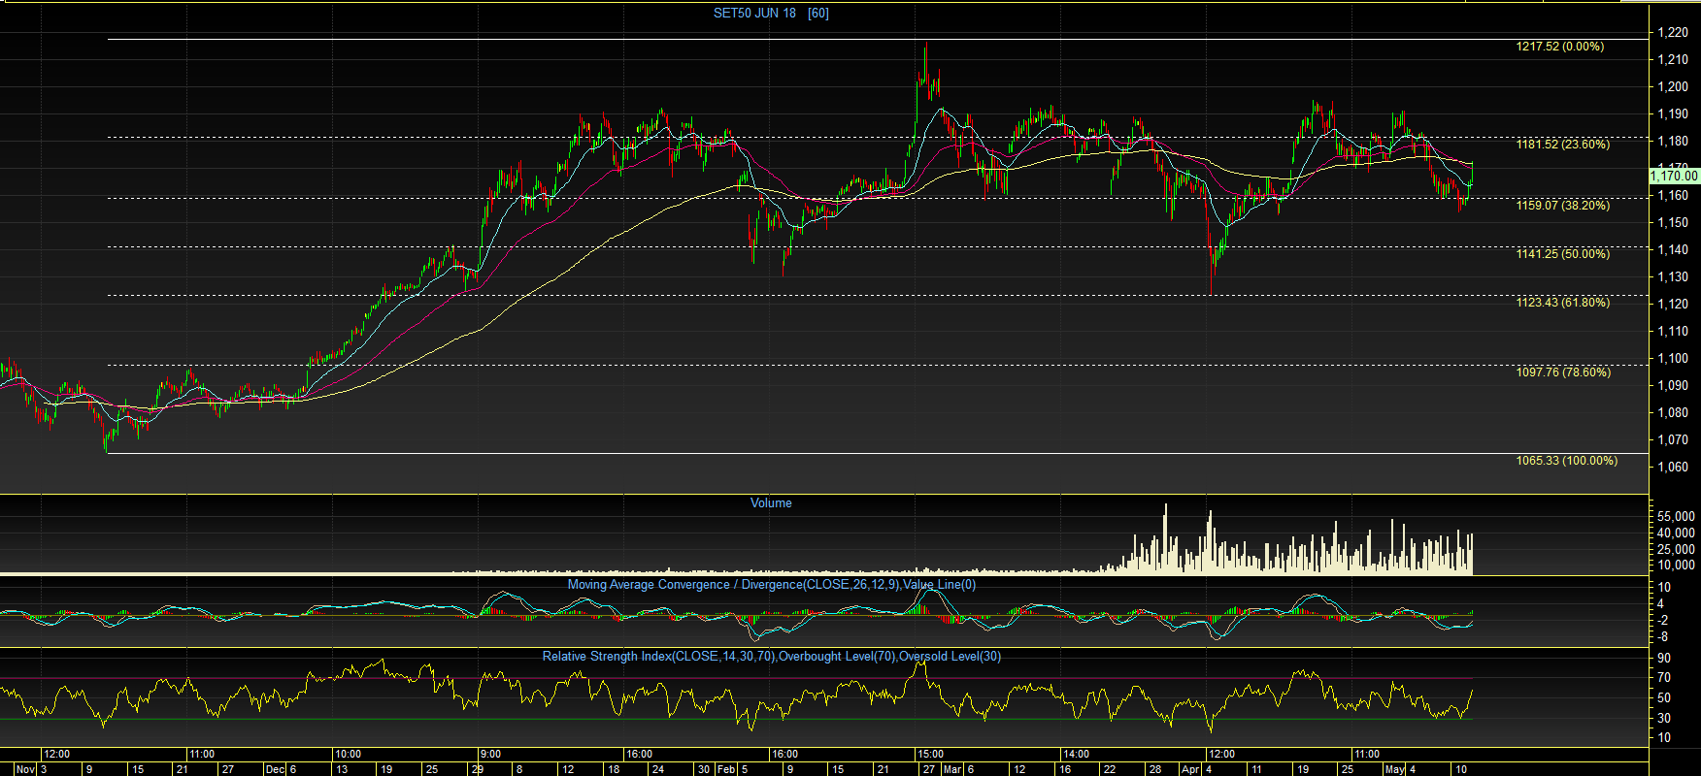Image resolution: width=1701 pixels, height=776 pixels.
Task: Select the 1217.52 (0.00%) Fibonacci label
Action: (x=1560, y=47)
